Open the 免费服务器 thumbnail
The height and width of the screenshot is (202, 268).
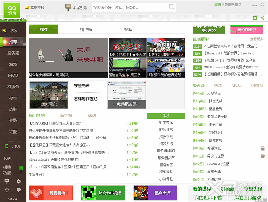pos(126,95)
